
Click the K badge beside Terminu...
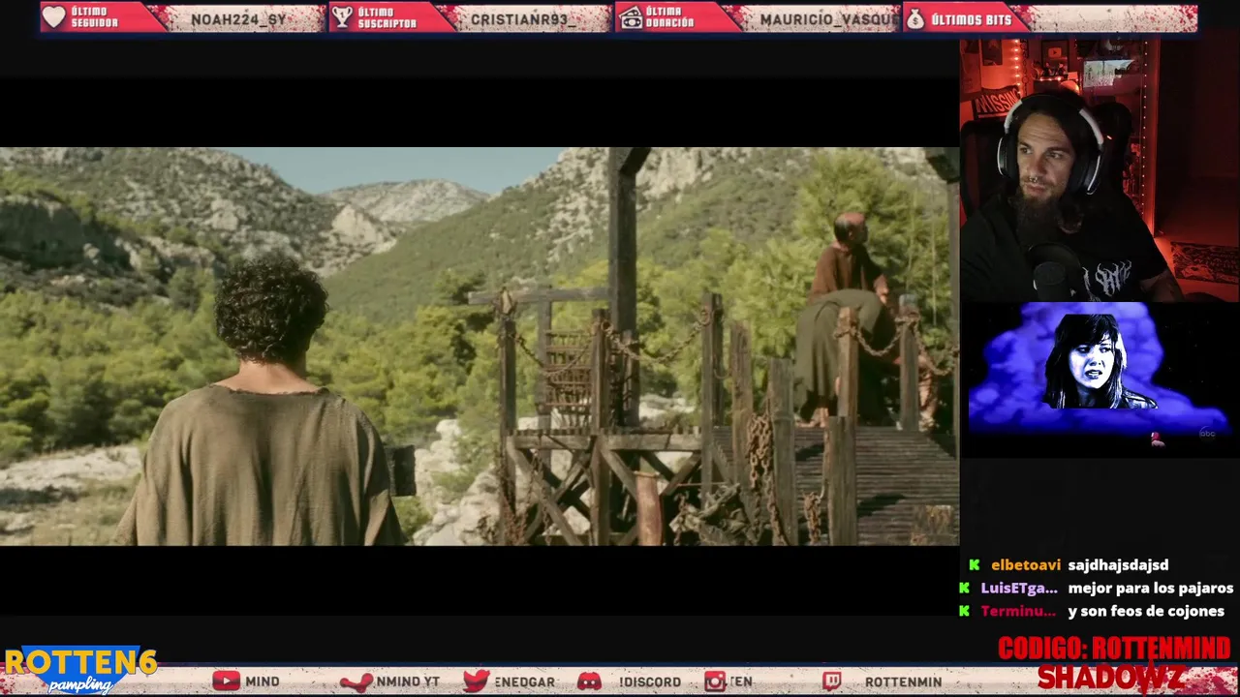[964, 611]
